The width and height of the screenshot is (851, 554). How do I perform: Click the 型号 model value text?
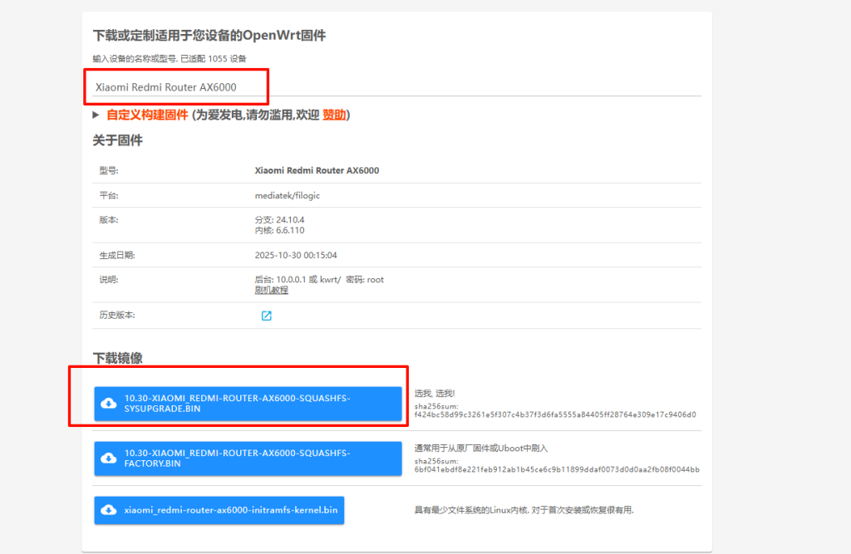click(x=317, y=170)
